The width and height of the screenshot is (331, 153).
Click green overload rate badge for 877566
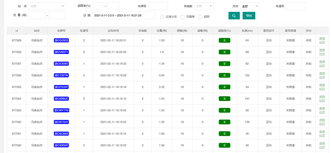224,75
